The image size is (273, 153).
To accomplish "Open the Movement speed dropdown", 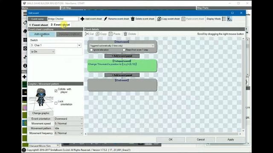I will 69,124.
